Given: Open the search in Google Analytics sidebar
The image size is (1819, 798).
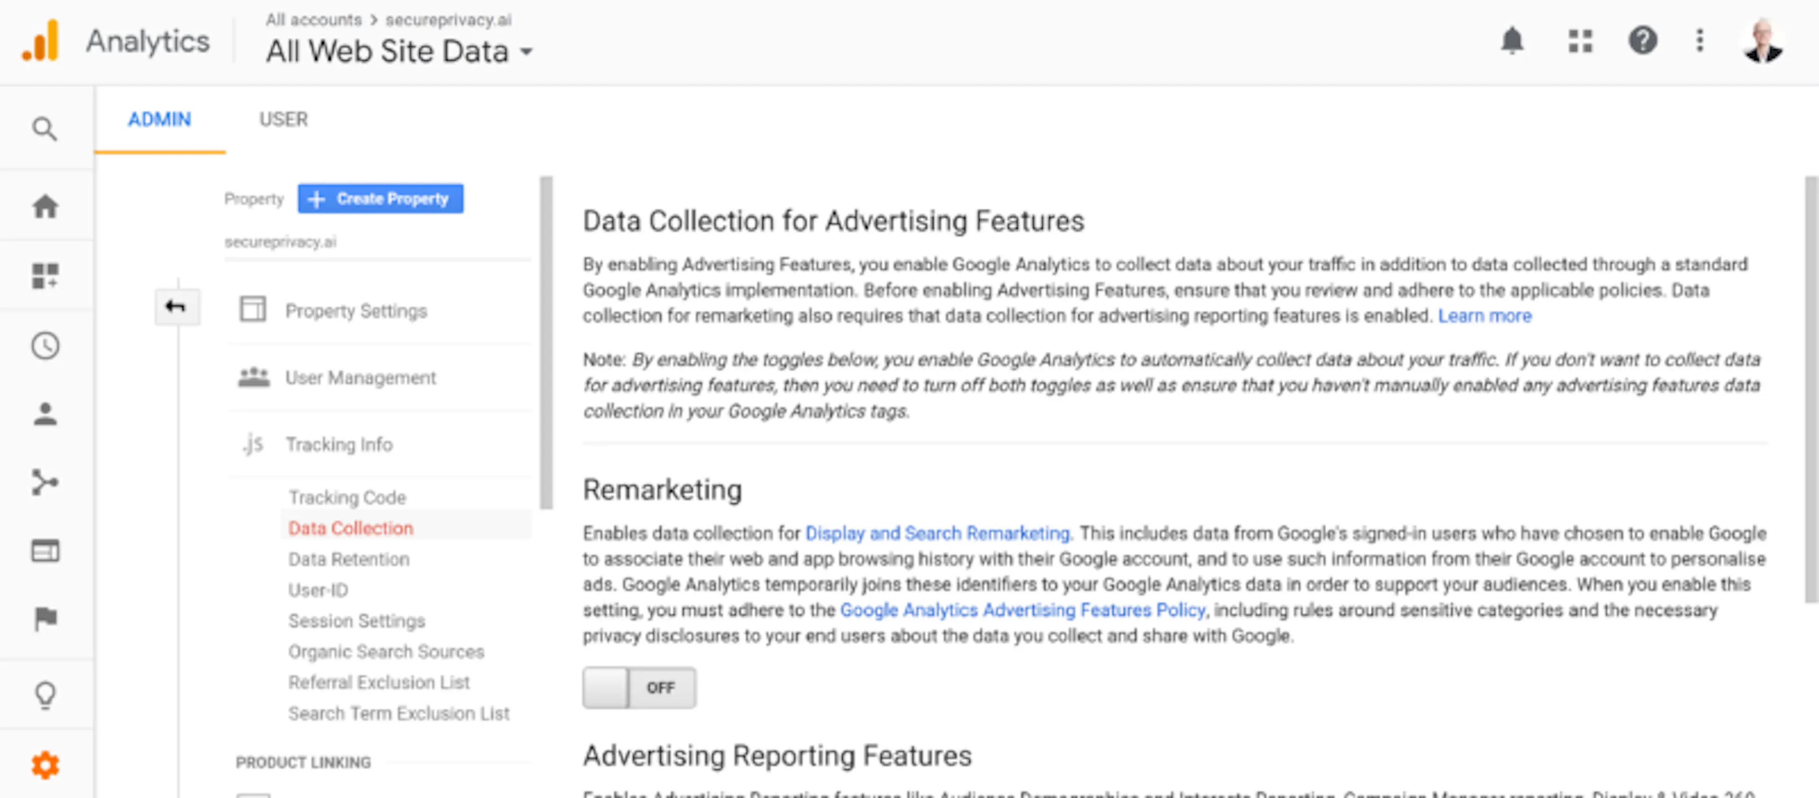Looking at the screenshot, I should (x=45, y=129).
